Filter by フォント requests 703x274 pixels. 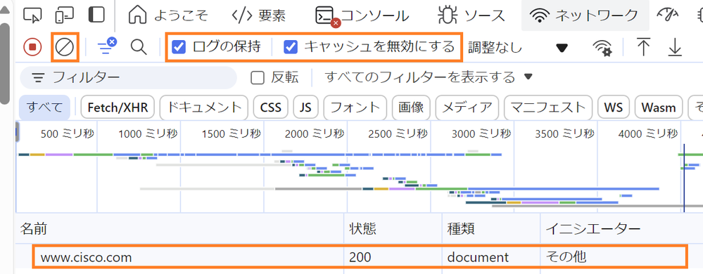(355, 107)
